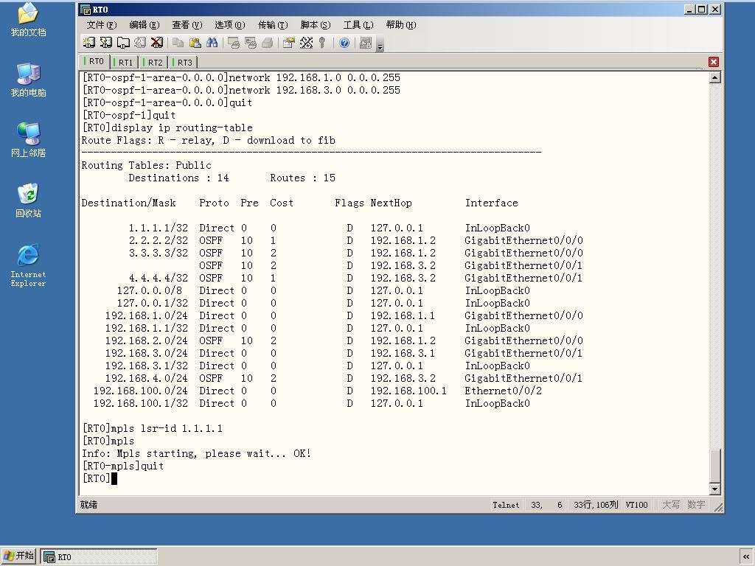Click the 回收站 recycle bin icon
This screenshot has width=755, height=566.
(x=29, y=200)
